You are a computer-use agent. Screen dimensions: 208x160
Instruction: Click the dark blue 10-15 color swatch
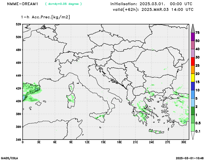193,86
